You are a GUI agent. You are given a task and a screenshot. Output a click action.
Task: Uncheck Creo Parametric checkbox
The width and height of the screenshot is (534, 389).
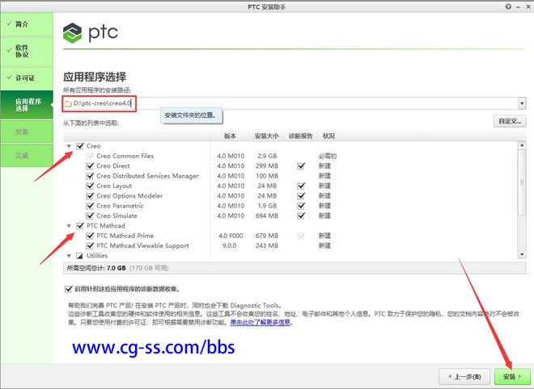click(x=90, y=206)
